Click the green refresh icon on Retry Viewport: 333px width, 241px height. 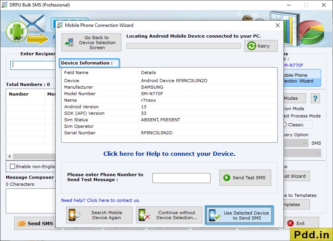(x=252, y=46)
